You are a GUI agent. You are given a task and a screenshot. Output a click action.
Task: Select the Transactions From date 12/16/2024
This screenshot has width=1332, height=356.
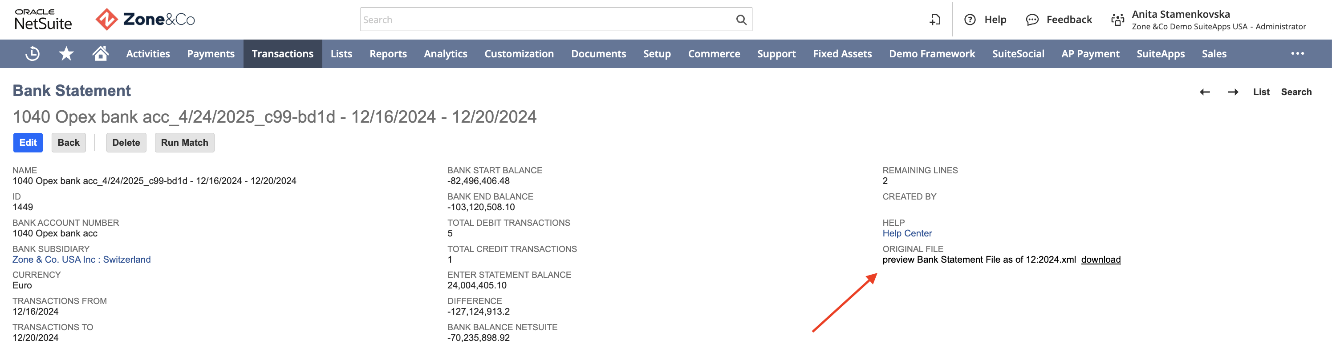click(x=35, y=312)
